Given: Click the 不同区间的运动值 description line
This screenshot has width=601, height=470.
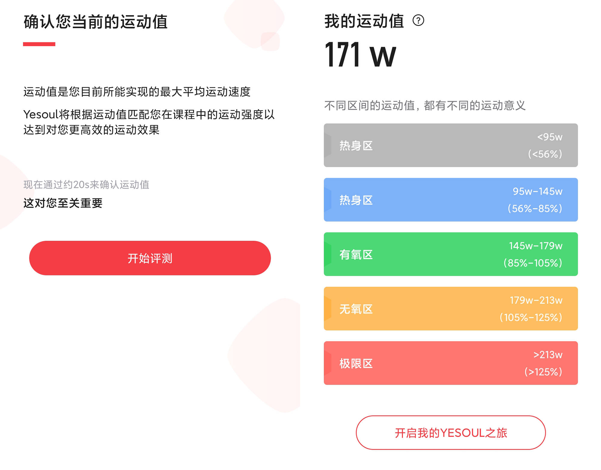Looking at the screenshot, I should click(x=425, y=105).
